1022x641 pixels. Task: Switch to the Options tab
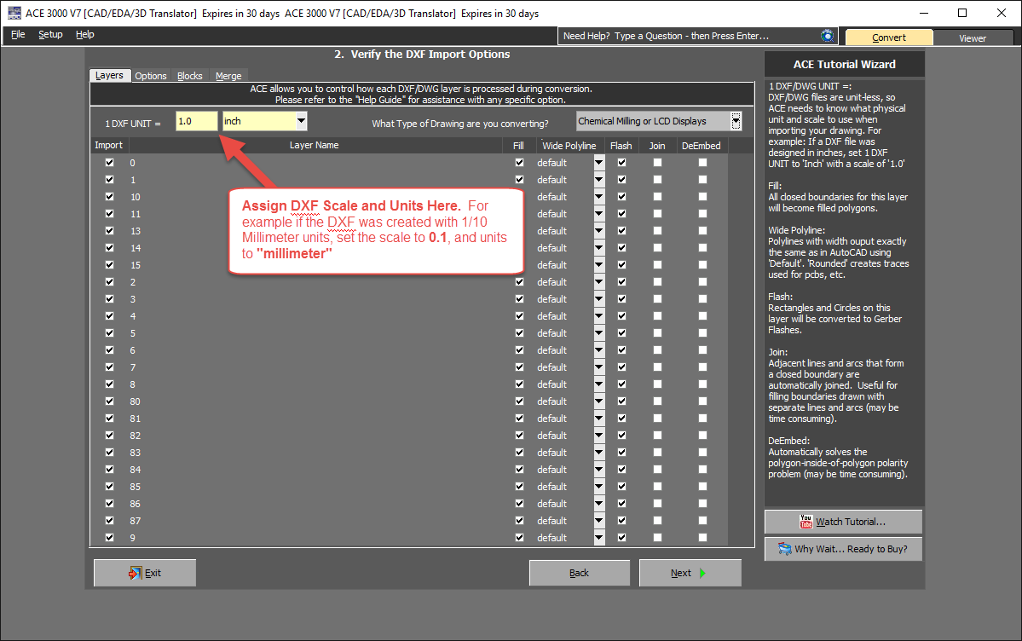(151, 76)
